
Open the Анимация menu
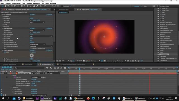(x=37, y=3)
